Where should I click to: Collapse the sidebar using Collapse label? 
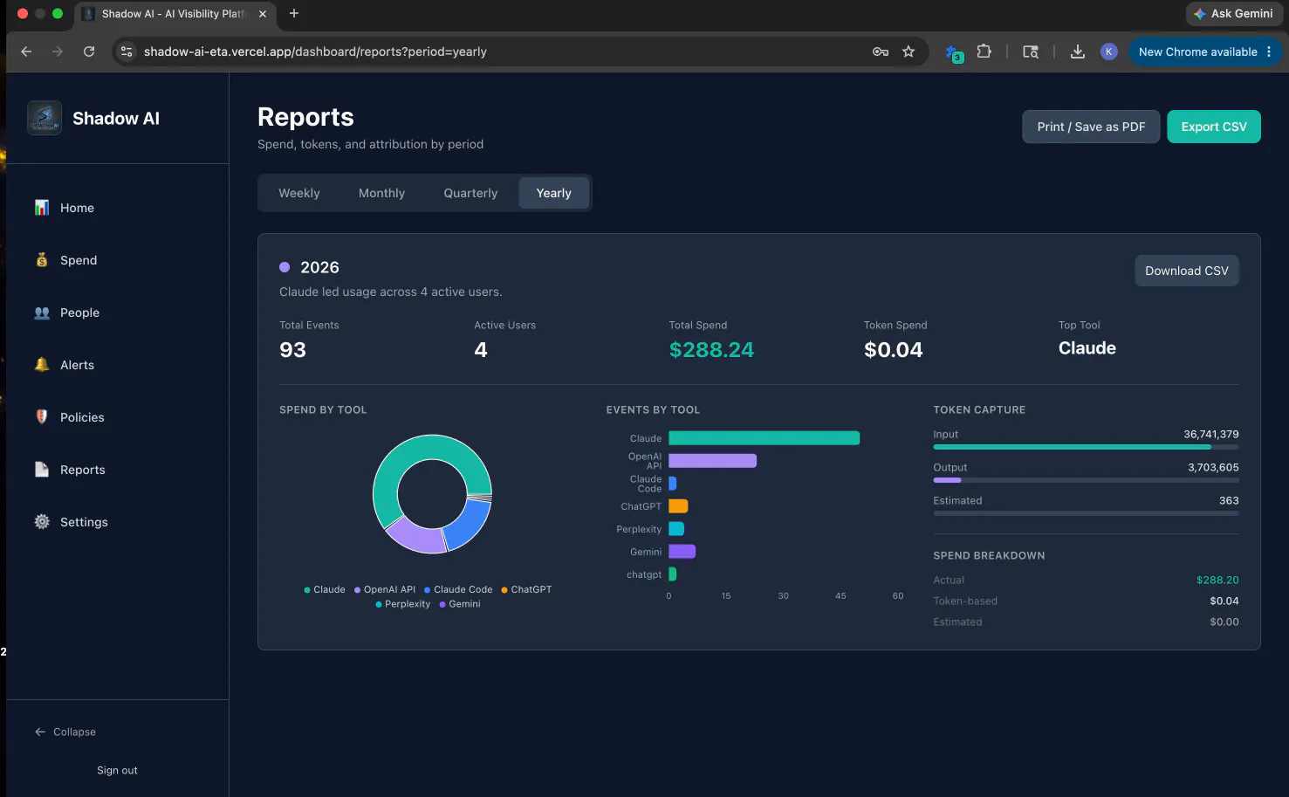click(x=74, y=732)
